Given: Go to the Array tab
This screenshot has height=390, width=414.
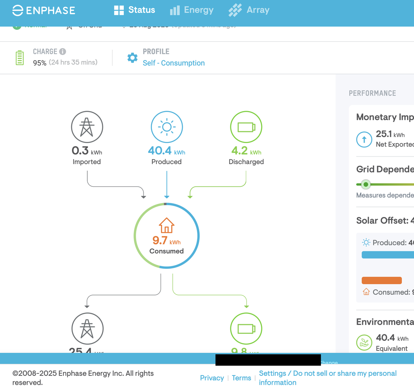Looking at the screenshot, I should tap(249, 10).
